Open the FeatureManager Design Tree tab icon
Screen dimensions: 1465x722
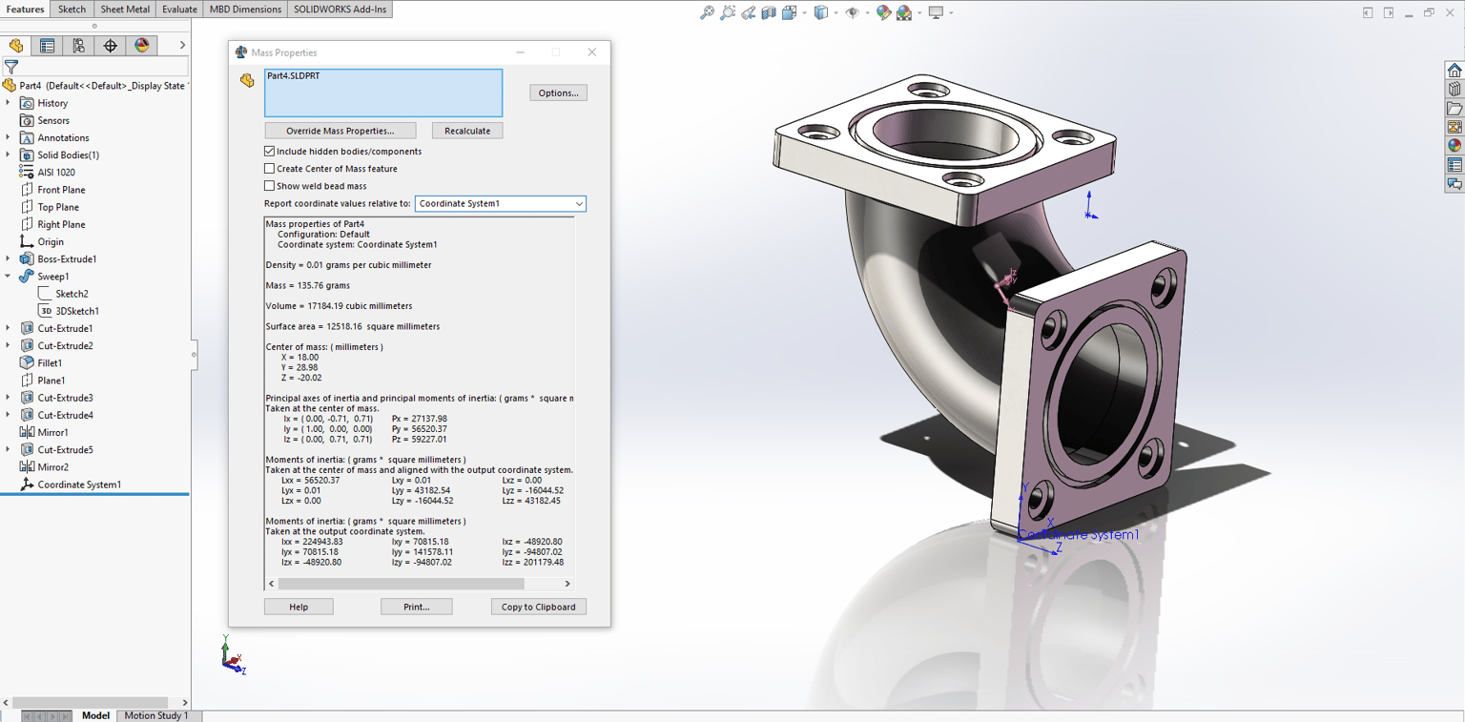pyautogui.click(x=16, y=45)
